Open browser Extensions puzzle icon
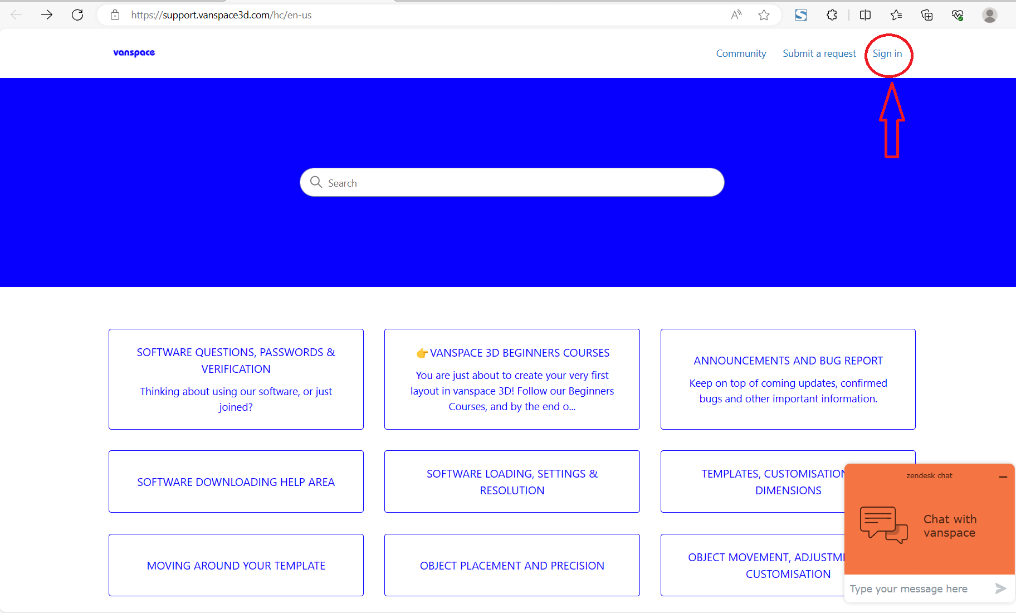1016x613 pixels. pyautogui.click(x=832, y=15)
